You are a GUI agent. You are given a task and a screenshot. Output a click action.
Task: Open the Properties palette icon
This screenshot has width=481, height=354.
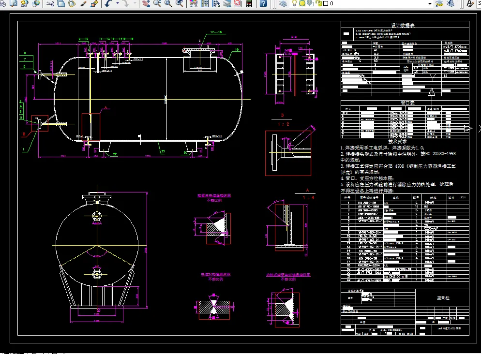(194, 3)
